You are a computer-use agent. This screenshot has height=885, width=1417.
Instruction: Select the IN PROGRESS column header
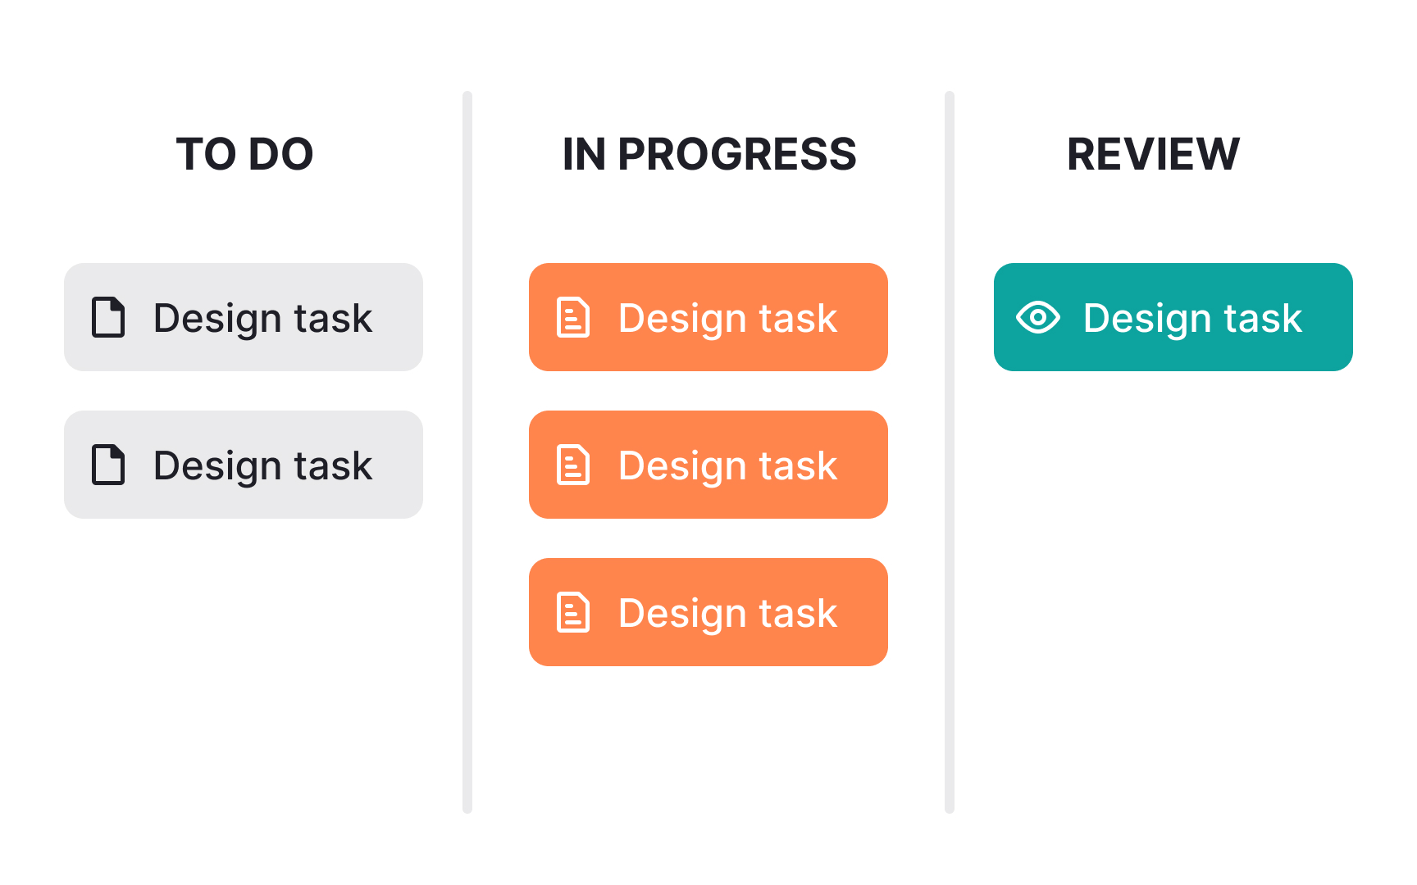pyautogui.click(x=709, y=154)
